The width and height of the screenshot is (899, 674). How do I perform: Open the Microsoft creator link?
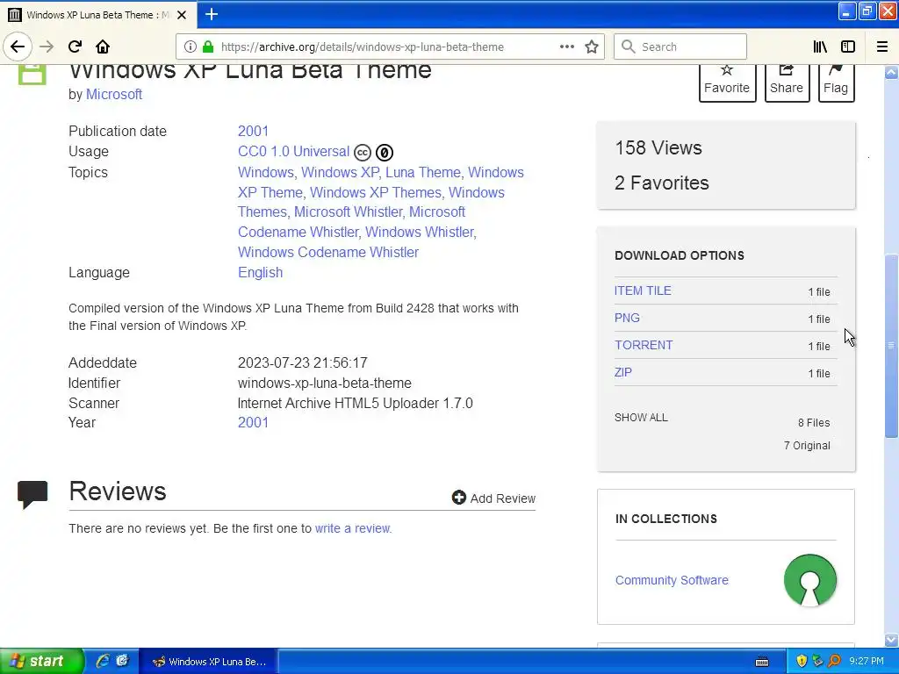tap(113, 94)
